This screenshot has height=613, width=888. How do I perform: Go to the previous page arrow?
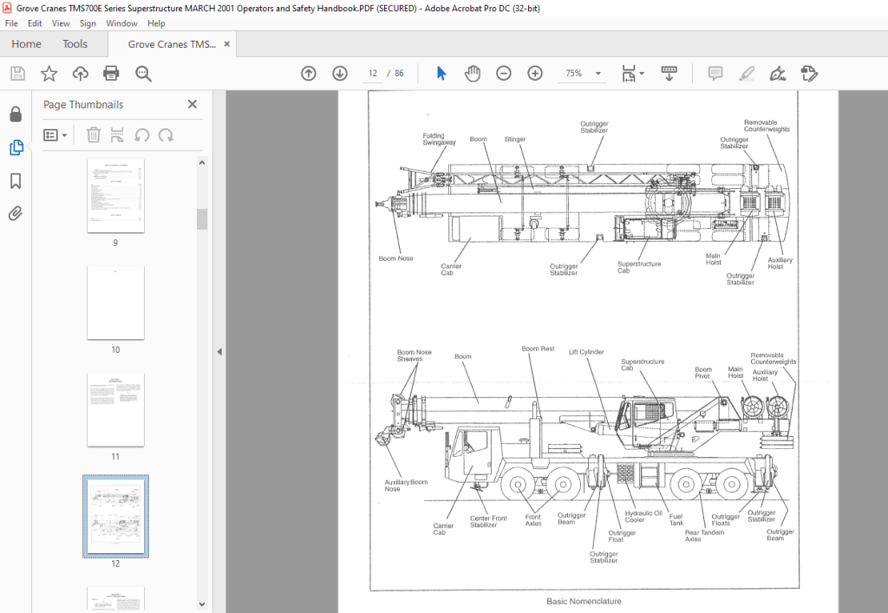click(308, 73)
